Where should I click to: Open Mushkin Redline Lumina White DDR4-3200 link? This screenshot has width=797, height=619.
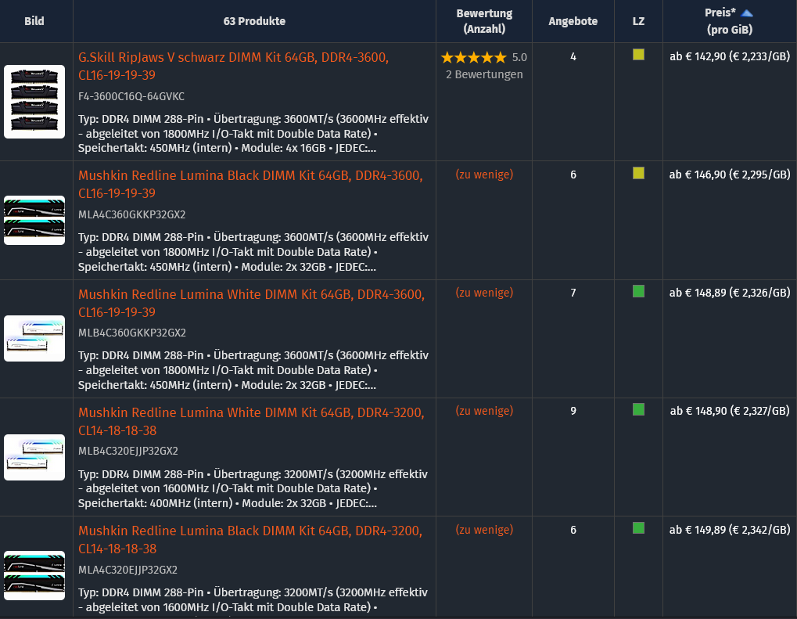(251, 421)
